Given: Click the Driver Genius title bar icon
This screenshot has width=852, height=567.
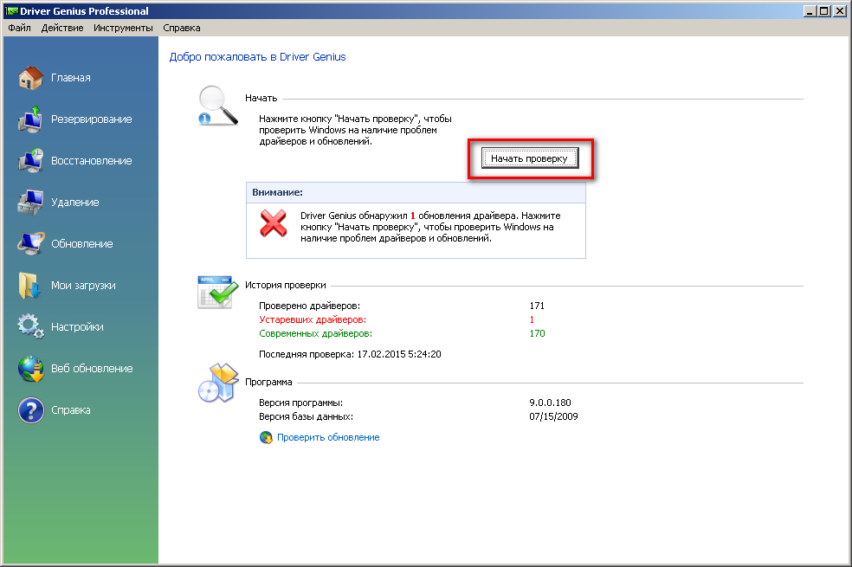Looking at the screenshot, I should [x=11, y=11].
